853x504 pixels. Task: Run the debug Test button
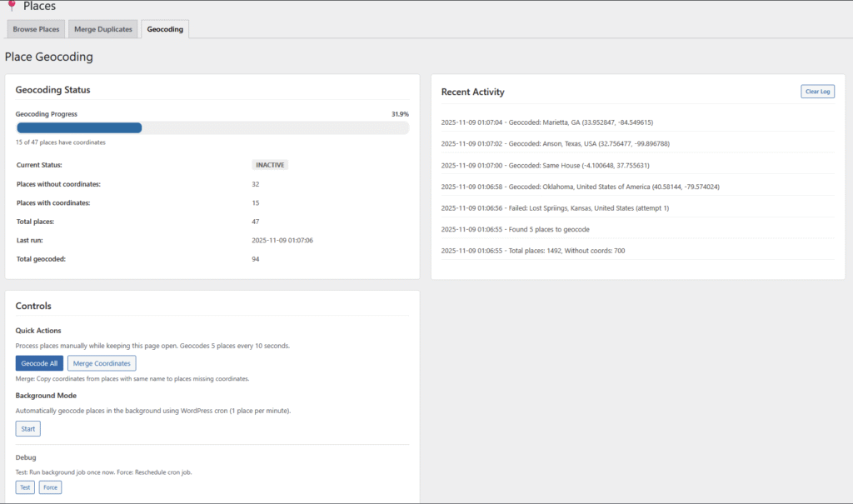click(x=25, y=487)
